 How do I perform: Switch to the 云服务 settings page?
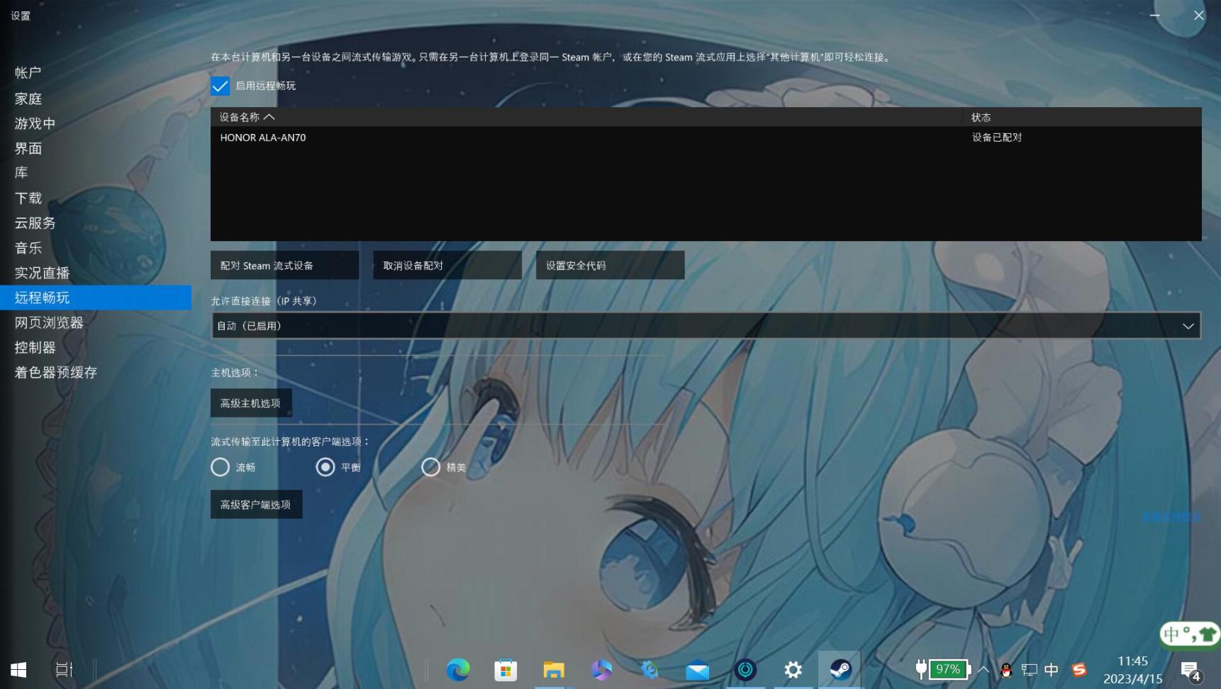pos(96,223)
